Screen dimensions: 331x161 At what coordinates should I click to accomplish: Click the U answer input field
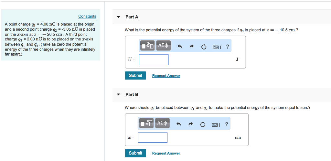[x=154, y=60]
